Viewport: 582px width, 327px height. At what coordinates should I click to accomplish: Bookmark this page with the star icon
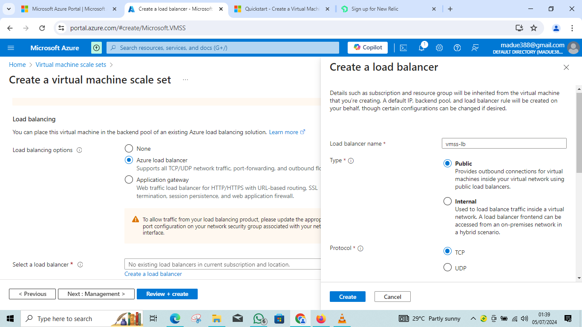(533, 28)
